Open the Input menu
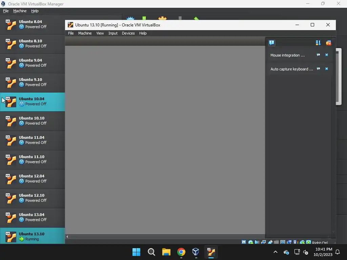Screen dimensions: 347x260 coord(113,33)
